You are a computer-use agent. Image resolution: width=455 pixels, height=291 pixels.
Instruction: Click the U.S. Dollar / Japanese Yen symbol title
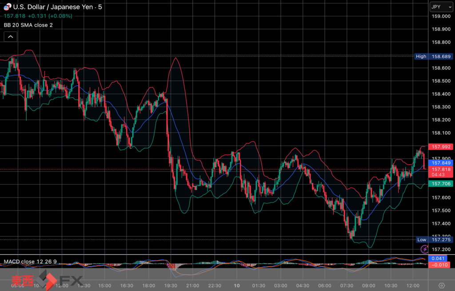[54, 7]
